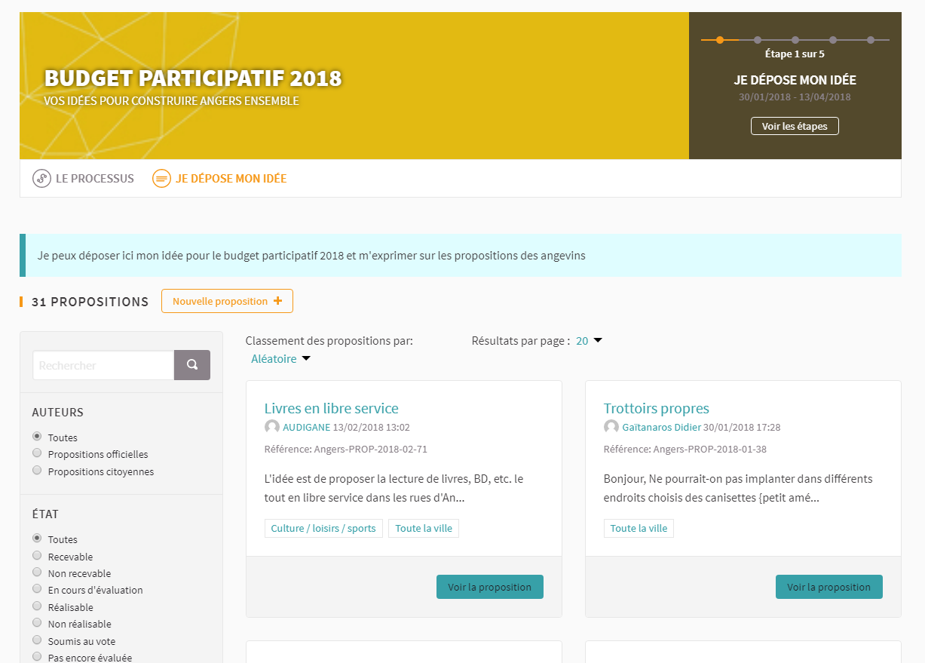Screen dimensions: 925x663
Task: Select Propositions citoyennes radio button
Action: [37, 471]
